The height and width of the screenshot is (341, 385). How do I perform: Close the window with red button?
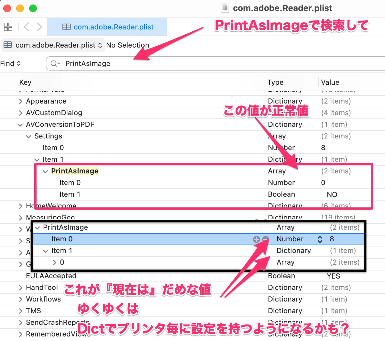[7, 8]
